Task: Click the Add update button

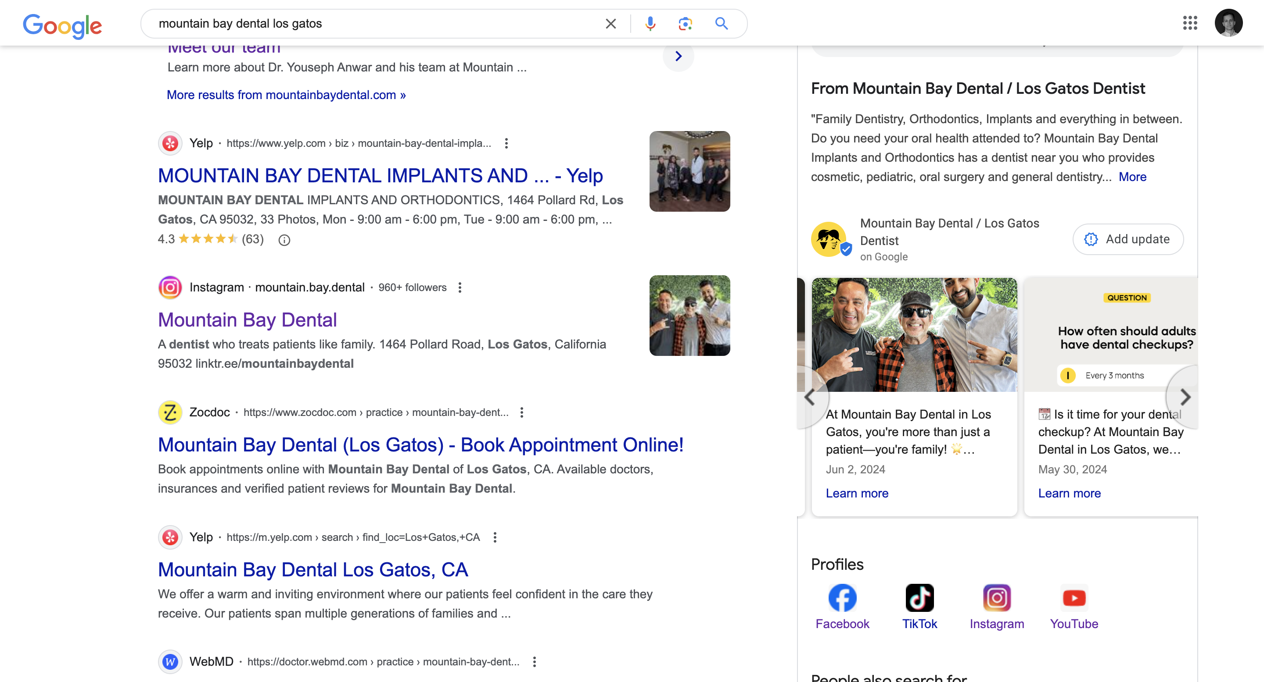Action: tap(1128, 239)
